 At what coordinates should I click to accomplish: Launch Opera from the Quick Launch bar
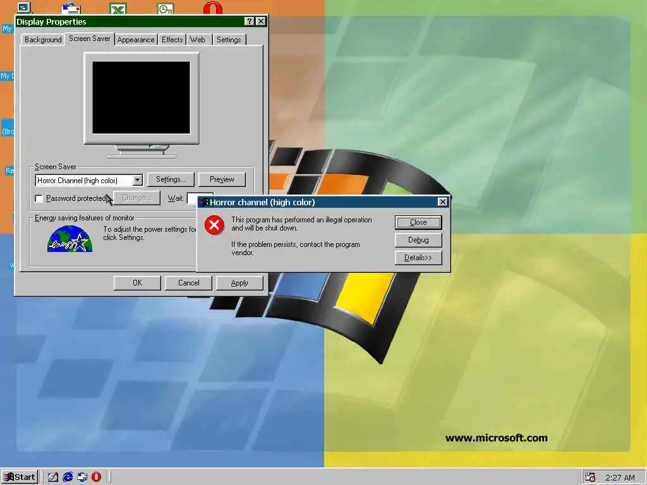(x=96, y=477)
